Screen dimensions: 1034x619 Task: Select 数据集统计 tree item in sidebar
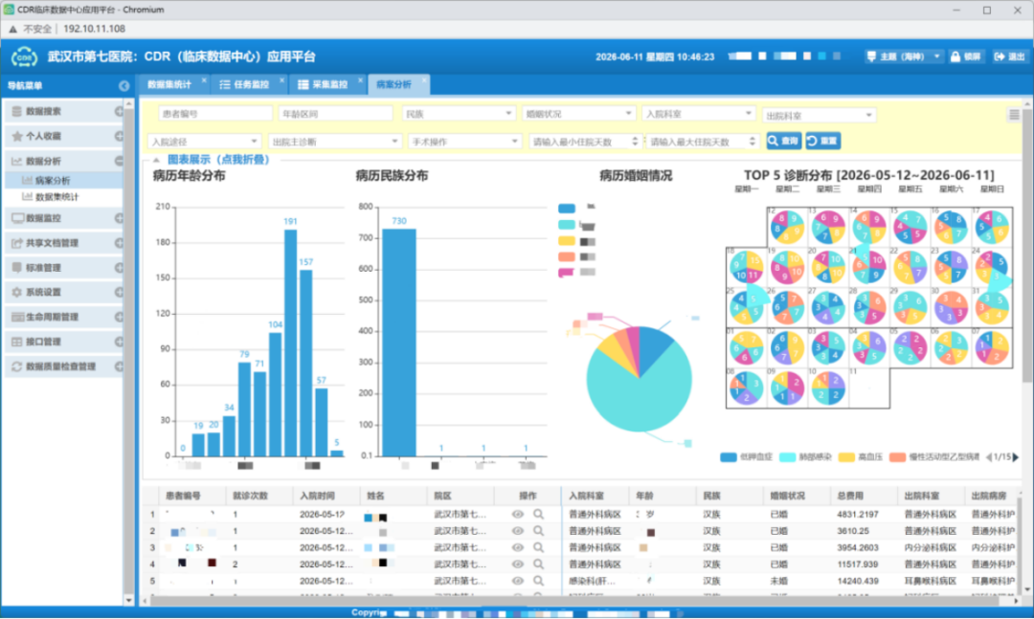(56, 196)
